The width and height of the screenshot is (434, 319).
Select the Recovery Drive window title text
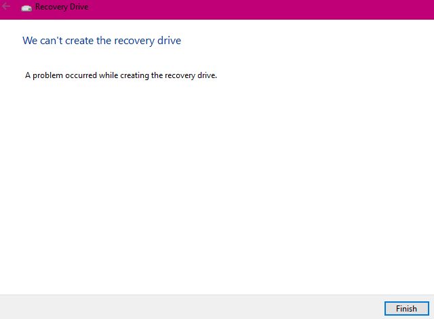pos(62,7)
